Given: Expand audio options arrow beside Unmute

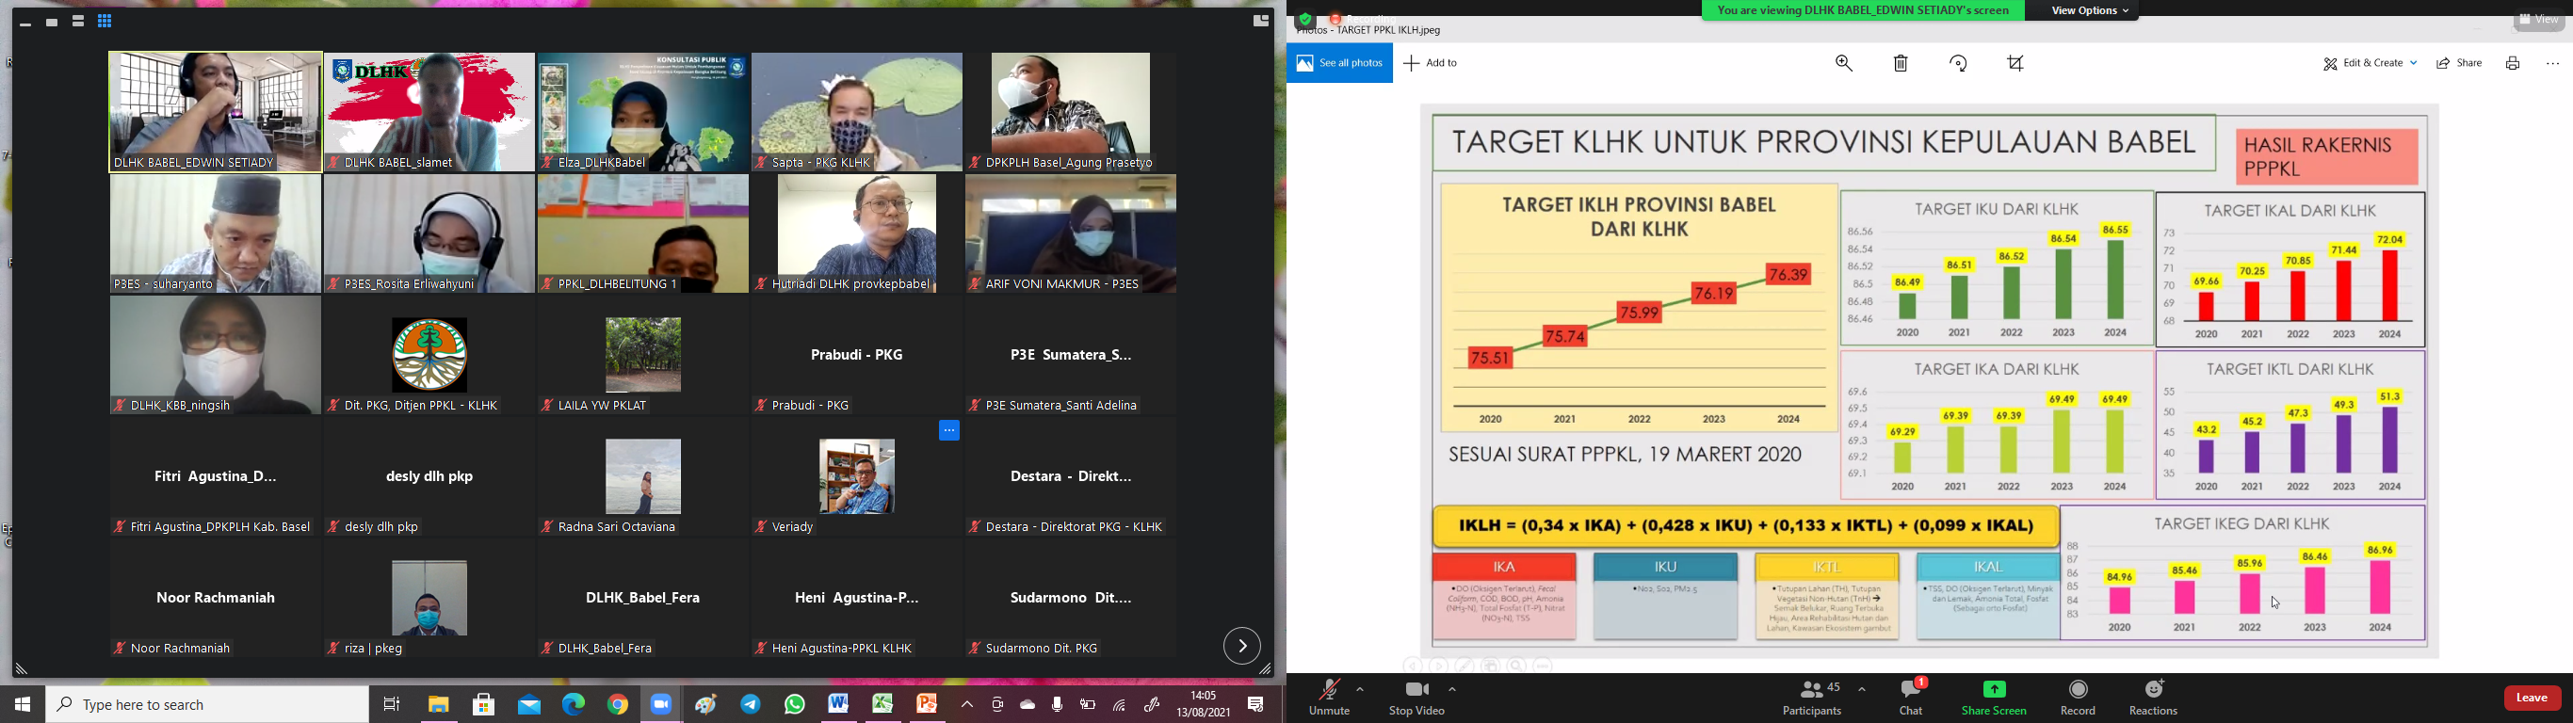Looking at the screenshot, I should pyautogui.click(x=1360, y=689).
